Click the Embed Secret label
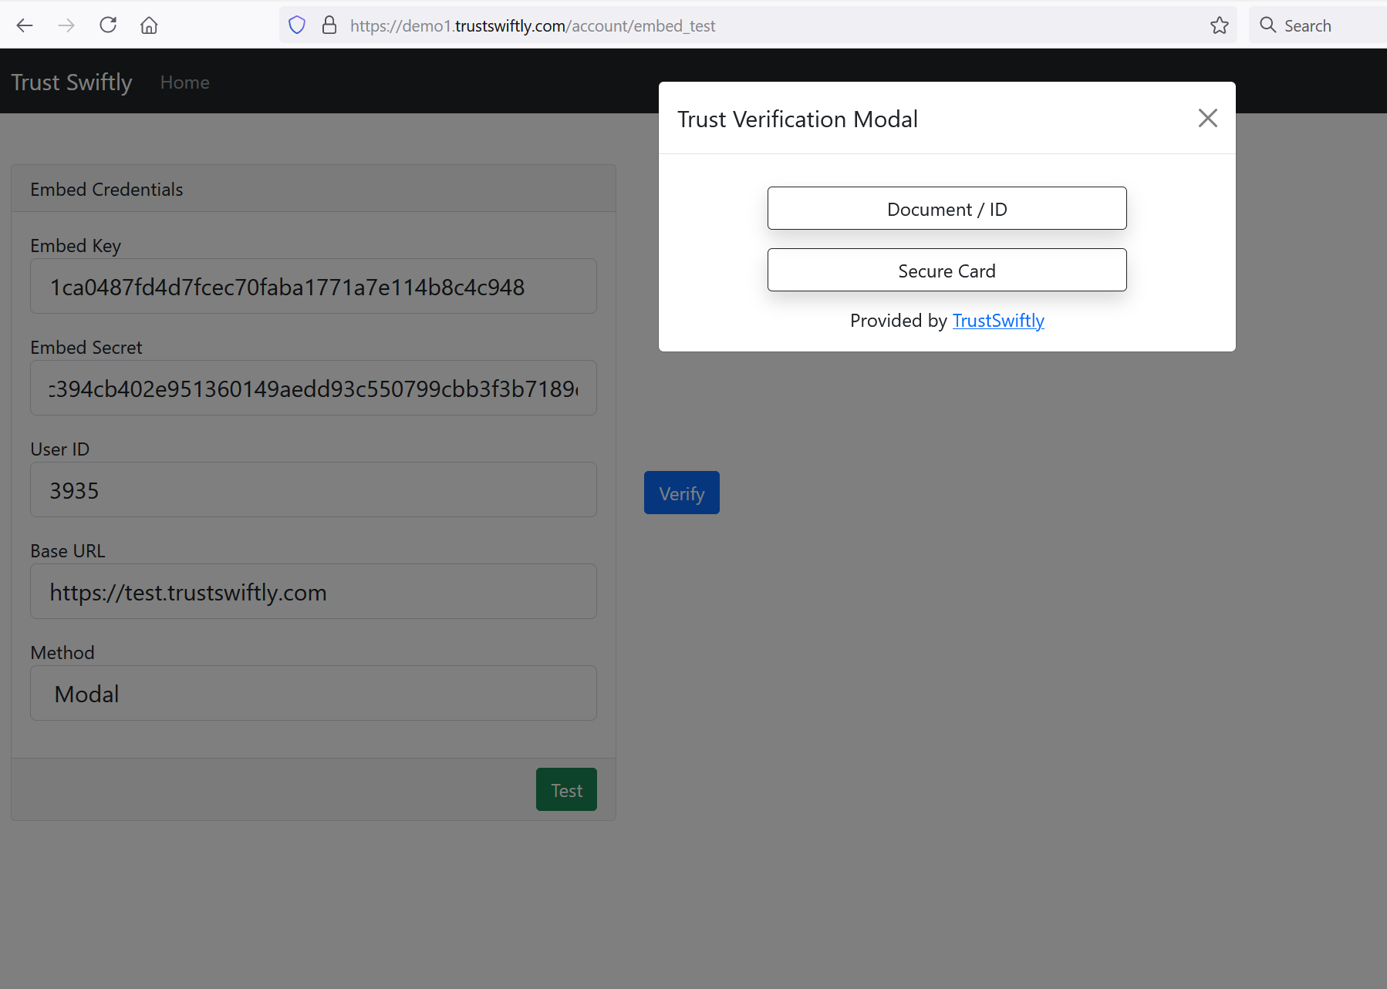1387x989 pixels. pyautogui.click(x=86, y=348)
